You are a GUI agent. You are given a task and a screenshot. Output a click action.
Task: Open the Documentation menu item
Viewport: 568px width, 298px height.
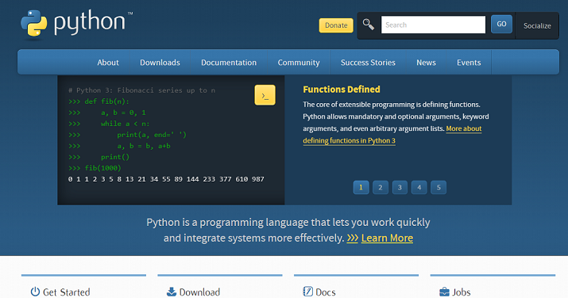[229, 63]
